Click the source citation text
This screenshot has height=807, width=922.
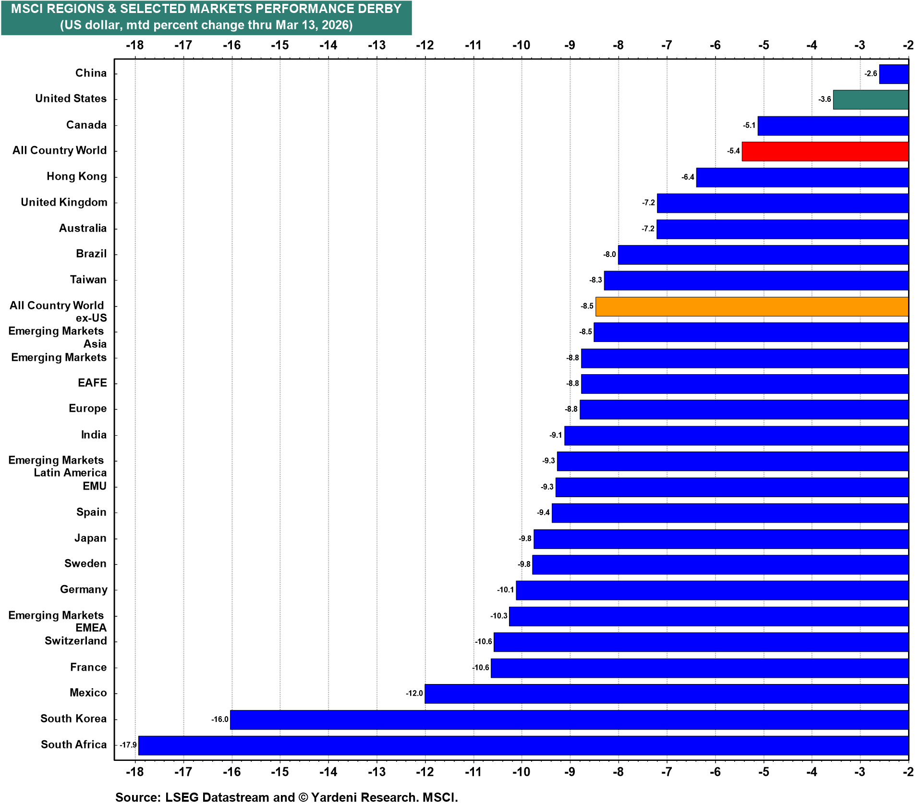click(286, 797)
